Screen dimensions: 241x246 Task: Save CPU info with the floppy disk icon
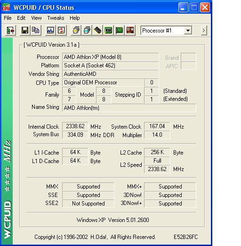coord(25,30)
